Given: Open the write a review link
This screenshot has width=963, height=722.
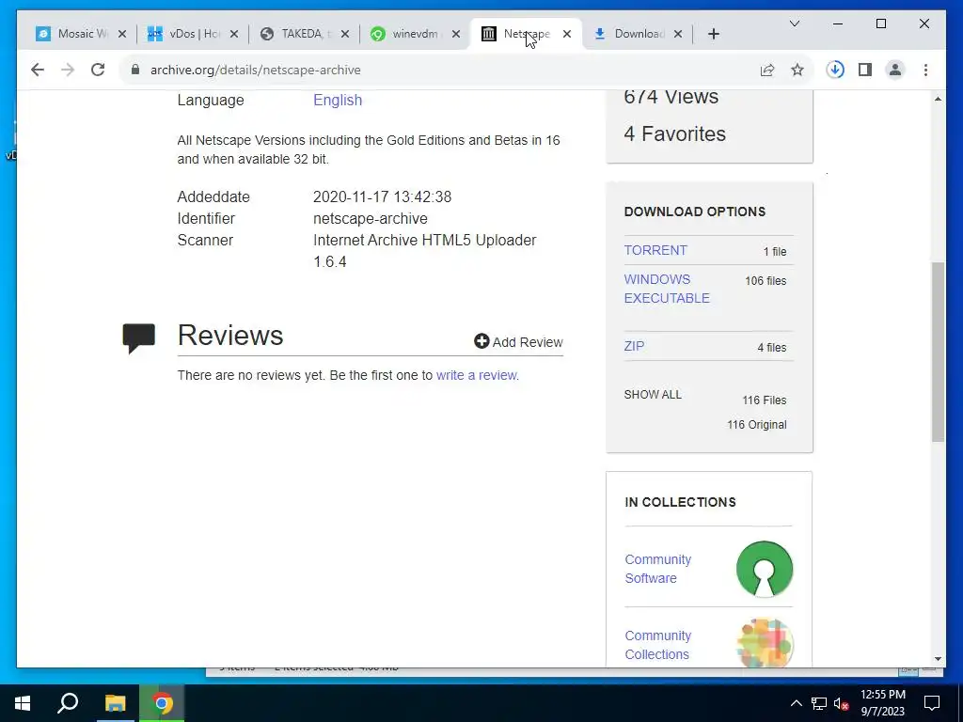Looking at the screenshot, I should (477, 375).
